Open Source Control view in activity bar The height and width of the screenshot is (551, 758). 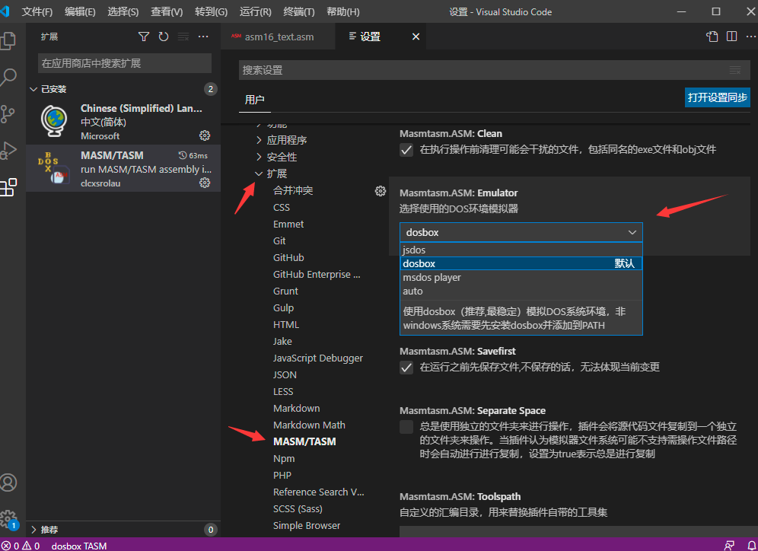[8, 114]
